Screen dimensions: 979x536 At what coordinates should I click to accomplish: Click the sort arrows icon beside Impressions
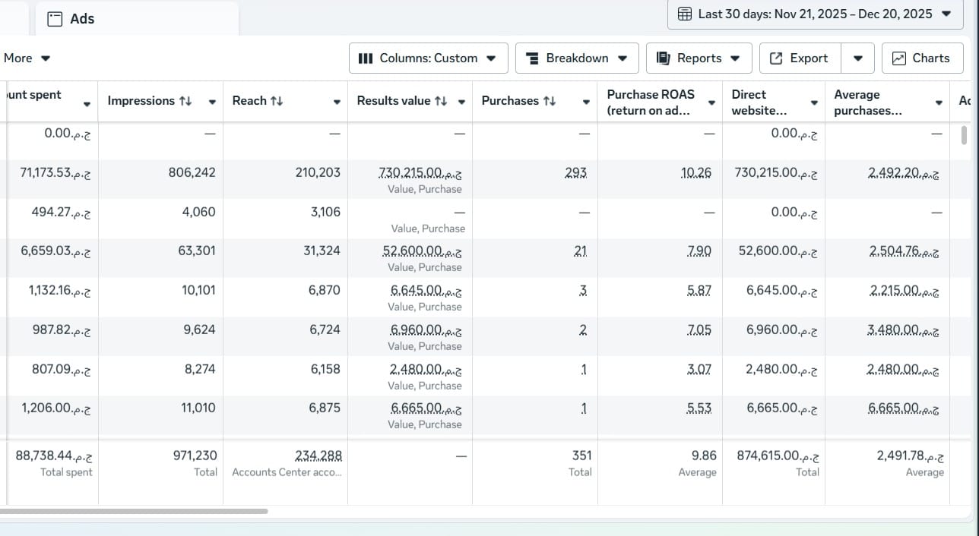click(x=185, y=101)
